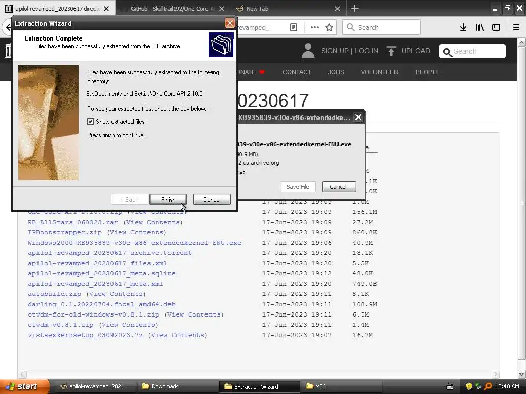Open a new tab with the plus button
Viewport: 526px width, 394px height.
point(355,8)
